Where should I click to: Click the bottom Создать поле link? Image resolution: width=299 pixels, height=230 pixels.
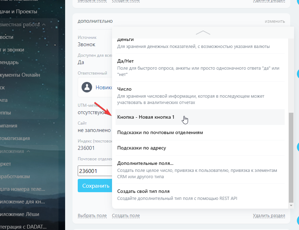click(x=126, y=216)
